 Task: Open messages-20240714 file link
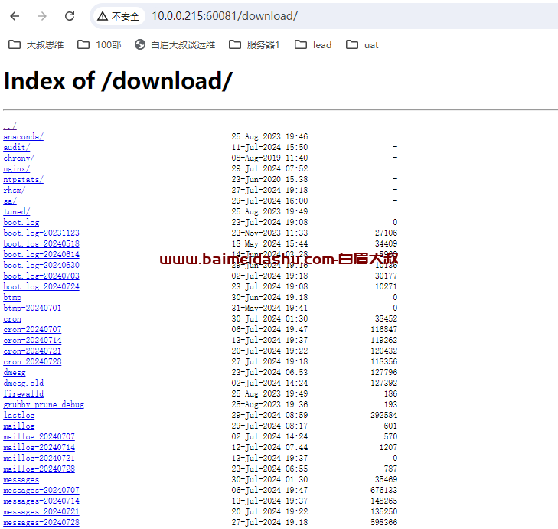point(41,501)
